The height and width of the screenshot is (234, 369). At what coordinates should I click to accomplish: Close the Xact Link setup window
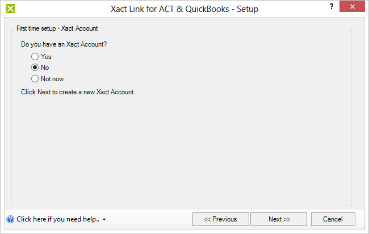tap(352, 6)
